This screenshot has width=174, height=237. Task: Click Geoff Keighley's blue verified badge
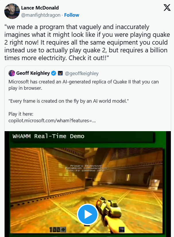(x=53, y=73)
